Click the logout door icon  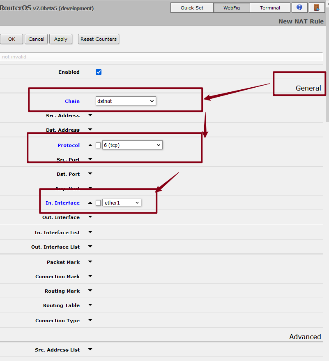pyautogui.click(x=316, y=7)
